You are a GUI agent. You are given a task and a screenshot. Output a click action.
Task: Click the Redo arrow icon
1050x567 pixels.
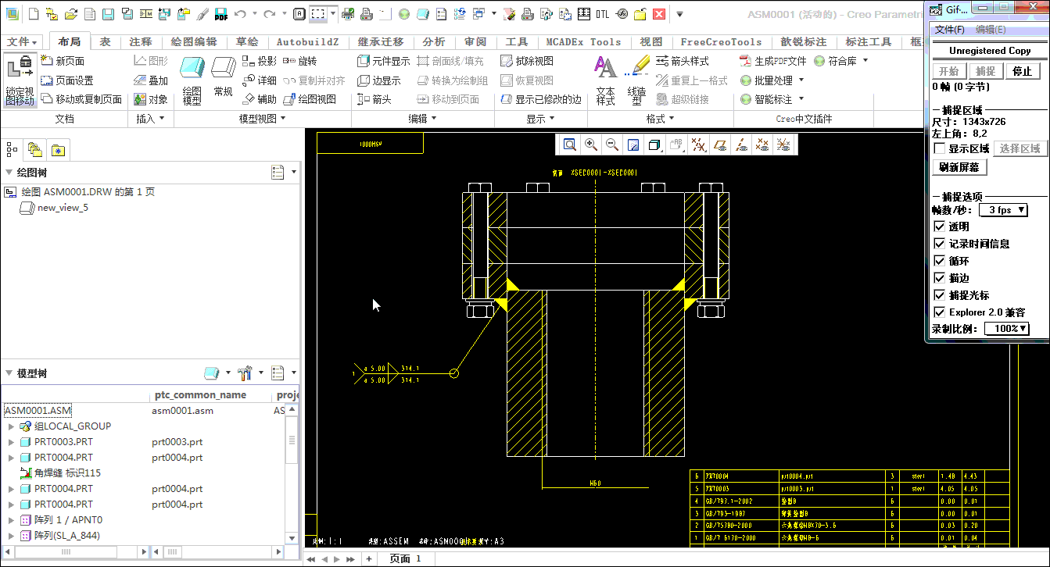pyautogui.click(x=269, y=14)
